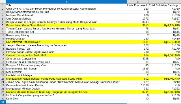Click 'Realita Usia 20' cell

click(x=66, y=39)
